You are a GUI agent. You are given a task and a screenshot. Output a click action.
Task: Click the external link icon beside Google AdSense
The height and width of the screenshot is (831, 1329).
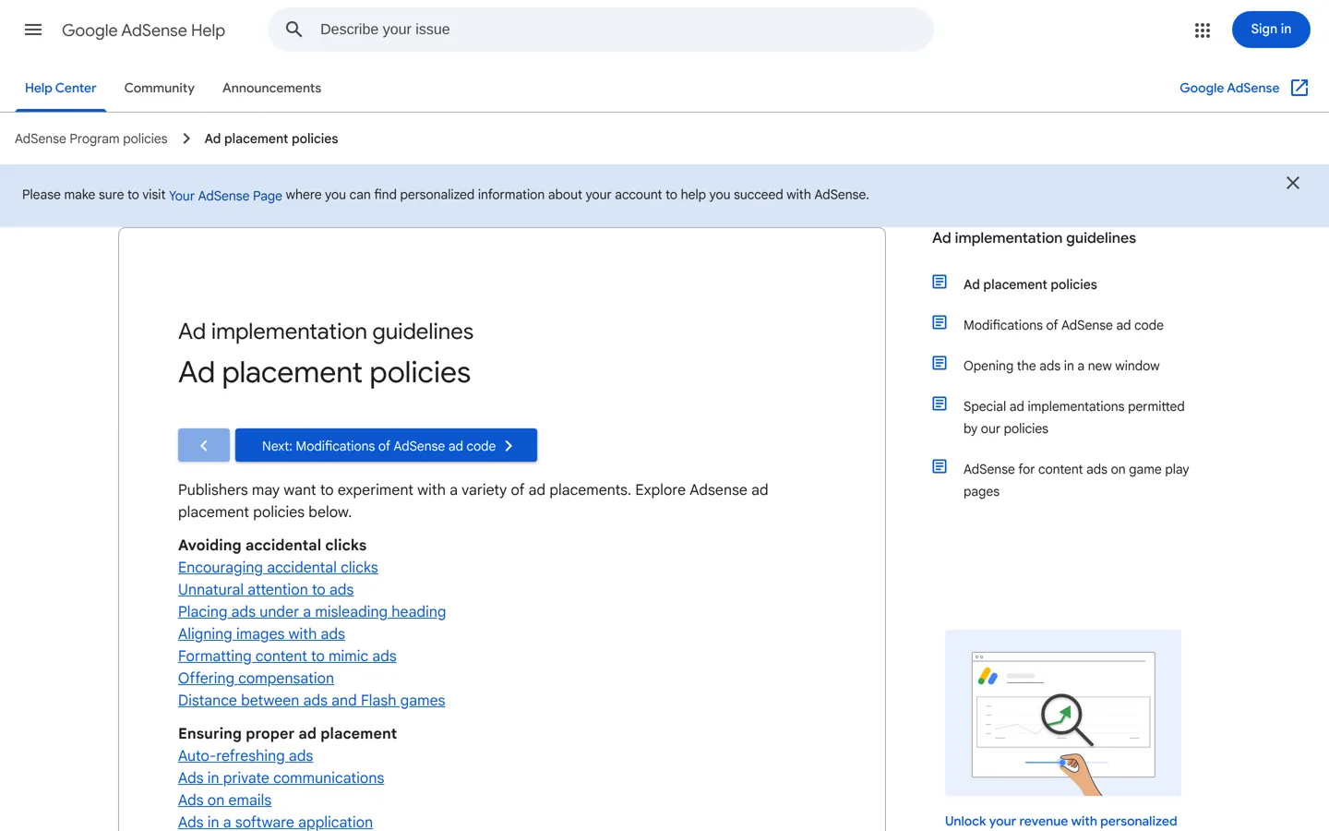point(1299,88)
